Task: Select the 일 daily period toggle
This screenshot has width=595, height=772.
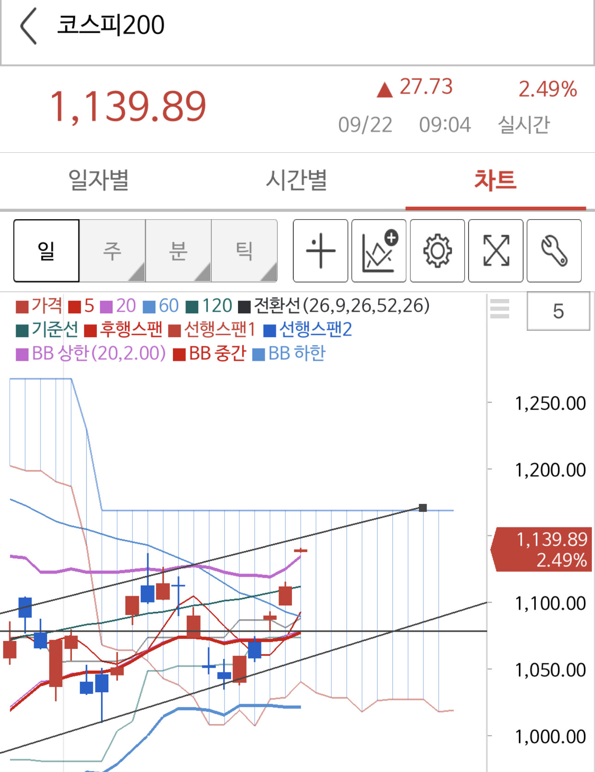Action: (x=47, y=251)
